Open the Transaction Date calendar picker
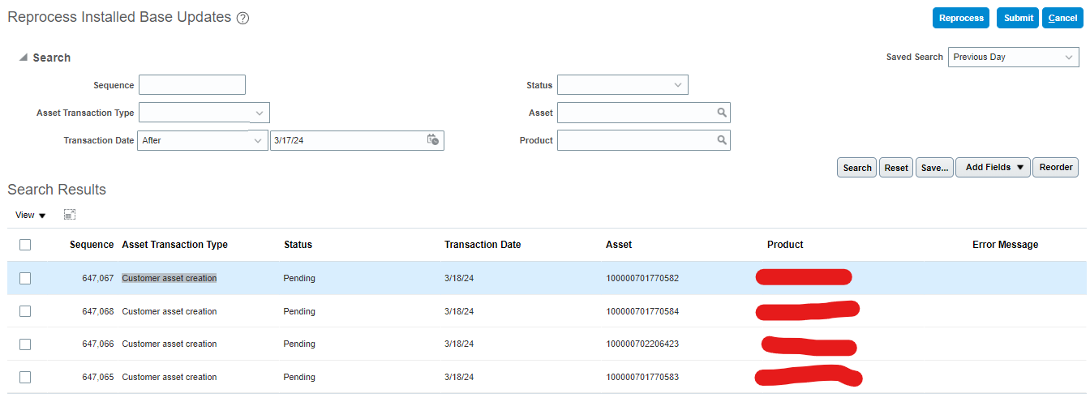The width and height of the screenshot is (1090, 419). (x=433, y=140)
